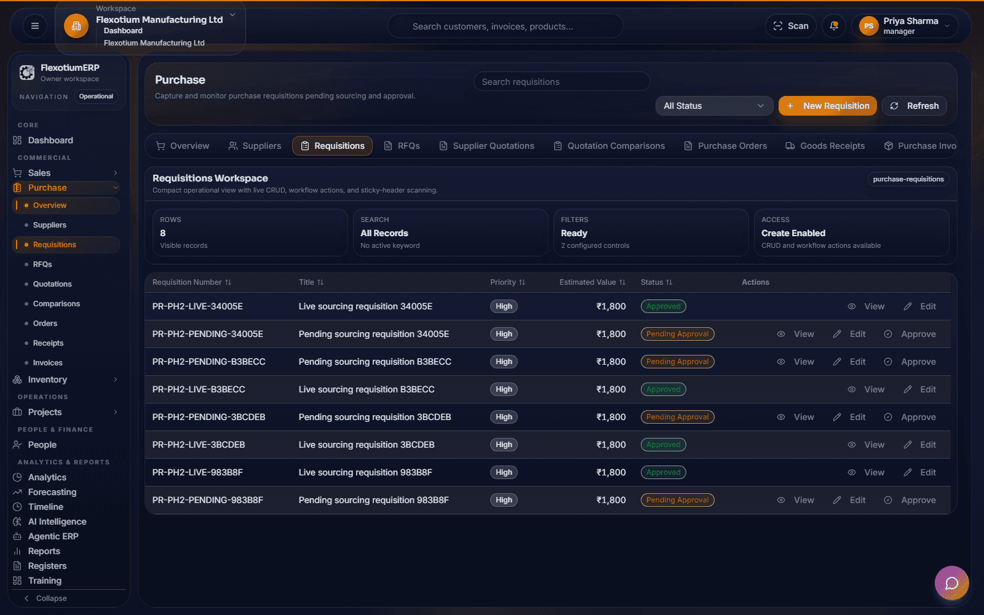Screen dimensions: 984x615
Task: Click Approve check icon for PR-PH2-PENDING-B3BECC
Action: (x=888, y=362)
